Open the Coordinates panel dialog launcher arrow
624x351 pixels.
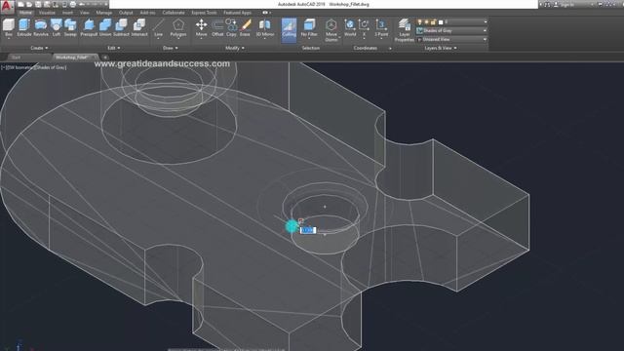[390, 49]
